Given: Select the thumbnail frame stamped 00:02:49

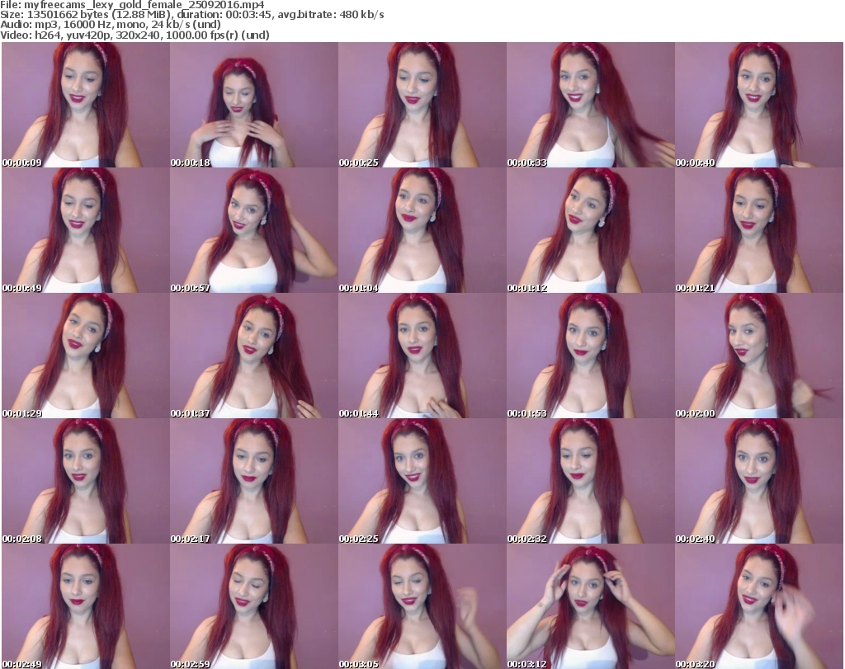Looking at the screenshot, I should click(x=86, y=606).
